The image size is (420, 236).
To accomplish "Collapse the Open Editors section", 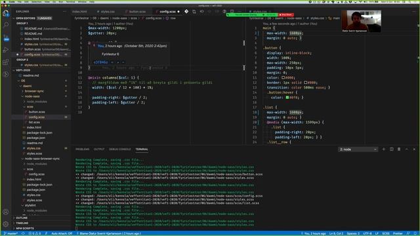I will 25,18.
